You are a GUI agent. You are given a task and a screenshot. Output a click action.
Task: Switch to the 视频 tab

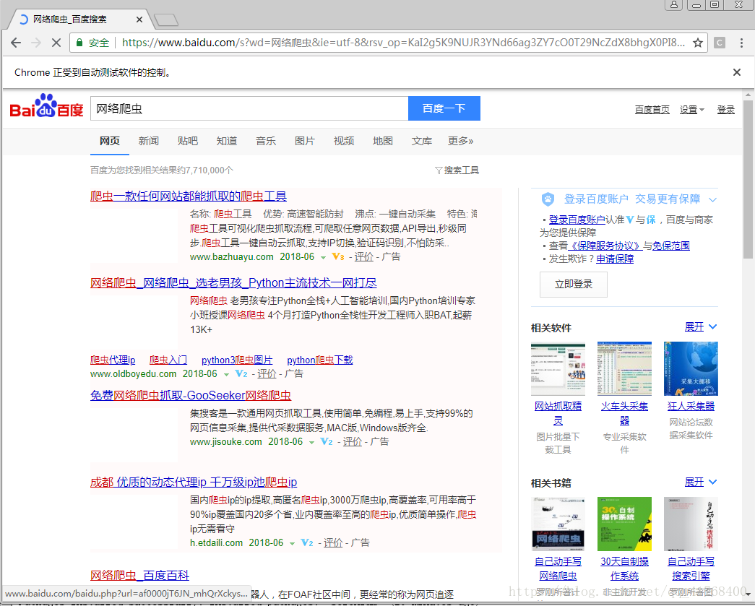click(x=344, y=141)
